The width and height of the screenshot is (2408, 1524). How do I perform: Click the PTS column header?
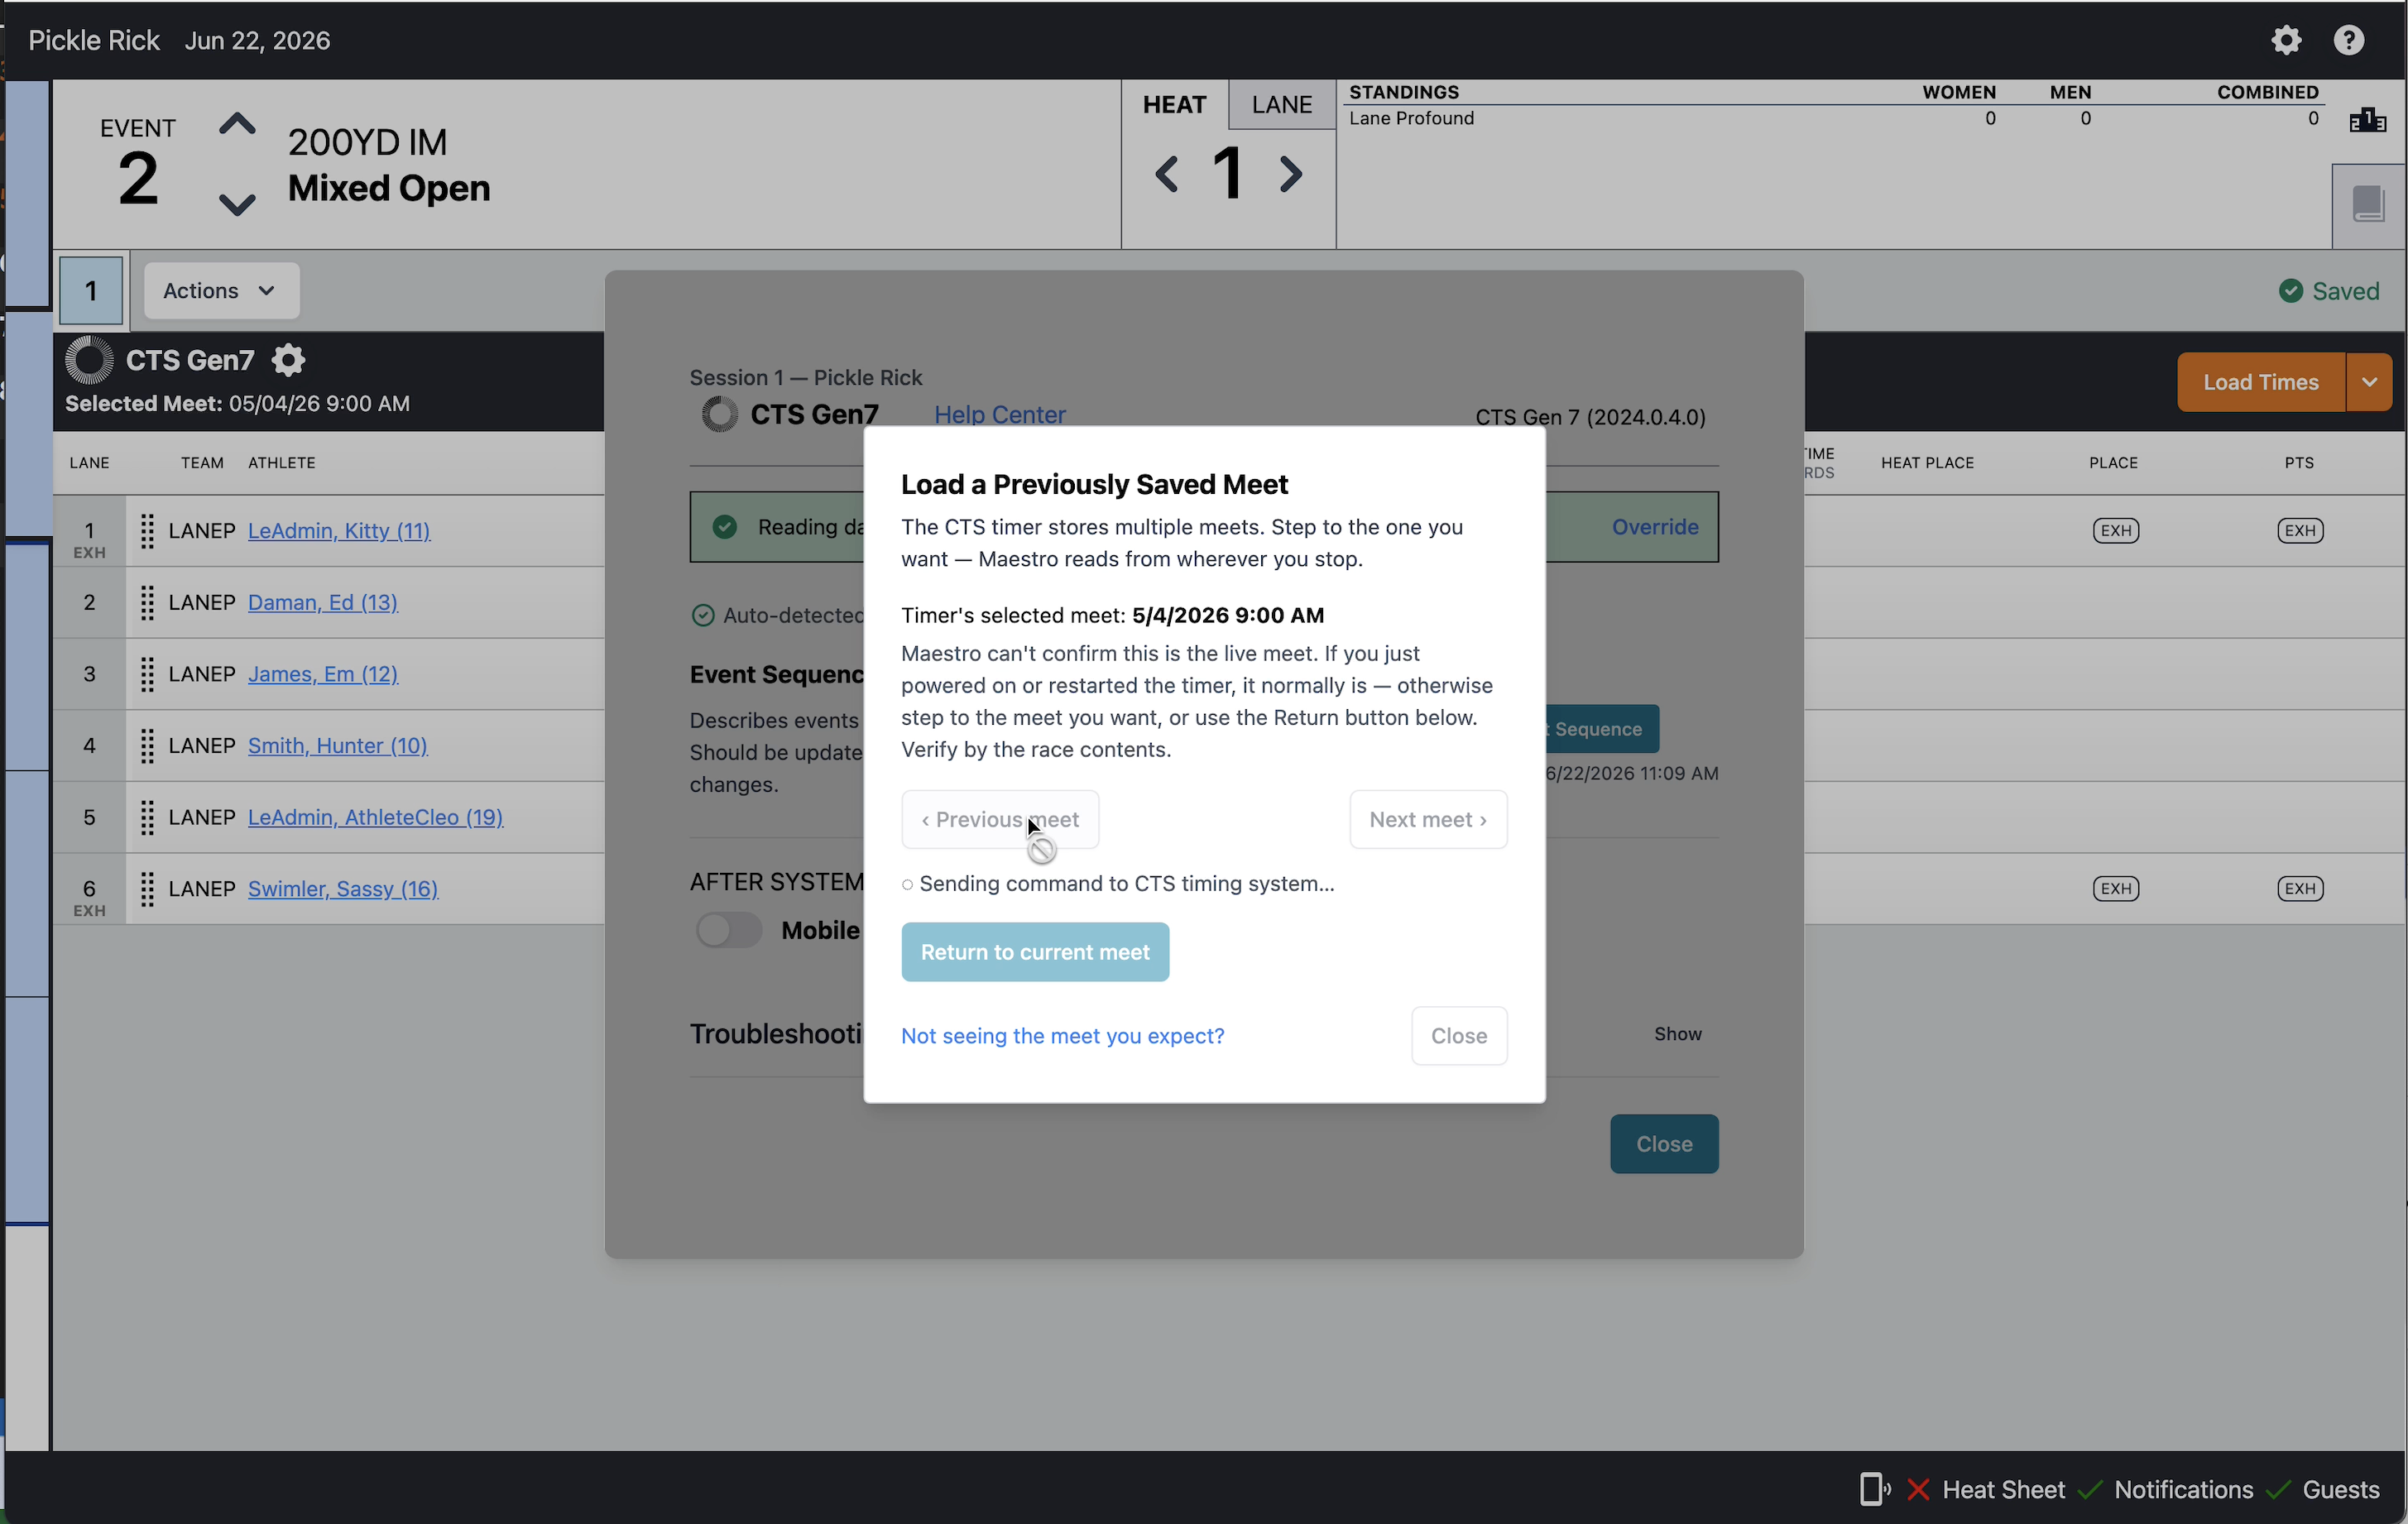click(x=2299, y=463)
